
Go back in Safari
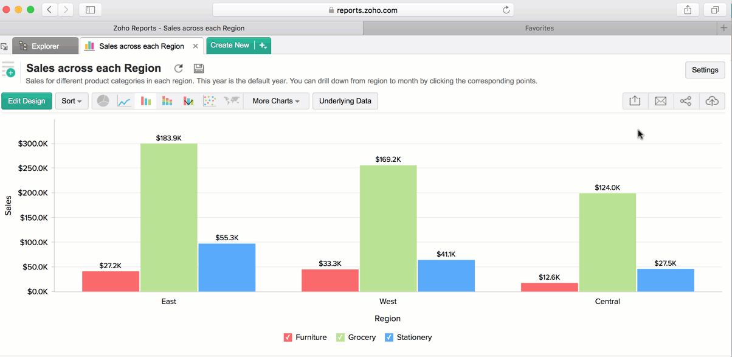50,10
